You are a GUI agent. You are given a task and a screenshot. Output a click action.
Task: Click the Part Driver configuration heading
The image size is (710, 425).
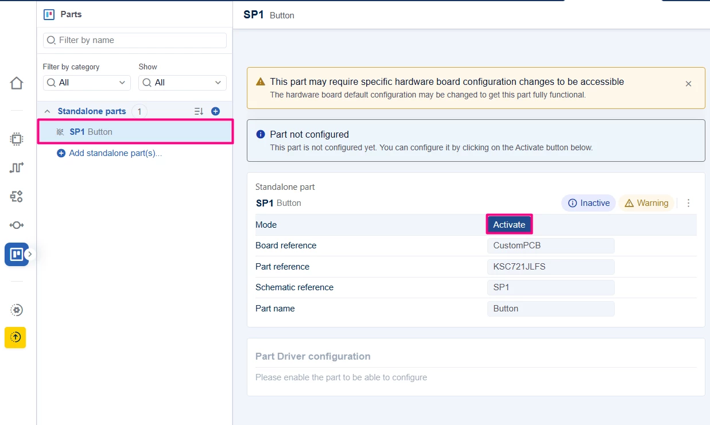click(313, 356)
